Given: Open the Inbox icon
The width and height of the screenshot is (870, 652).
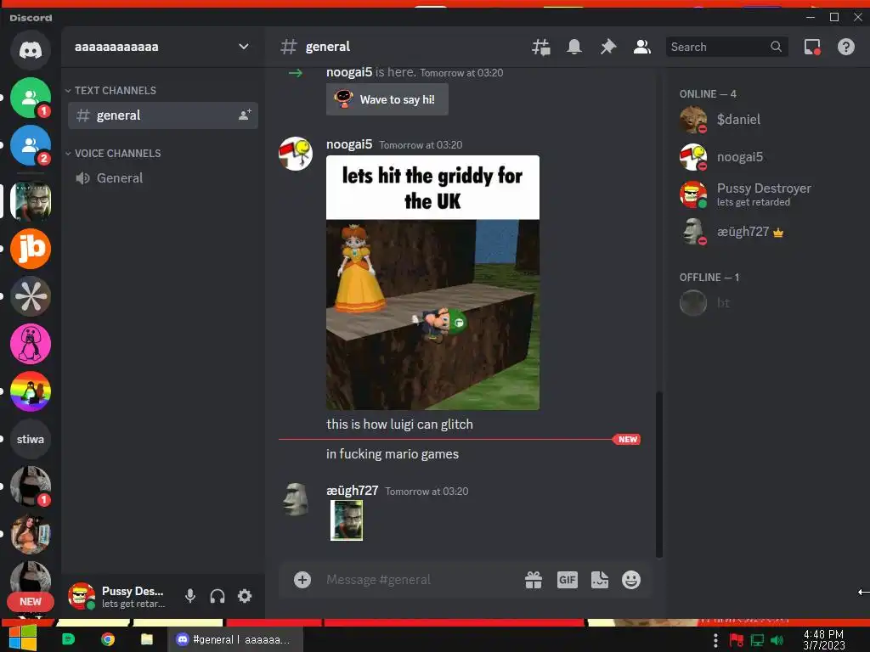Looking at the screenshot, I should [812, 48].
